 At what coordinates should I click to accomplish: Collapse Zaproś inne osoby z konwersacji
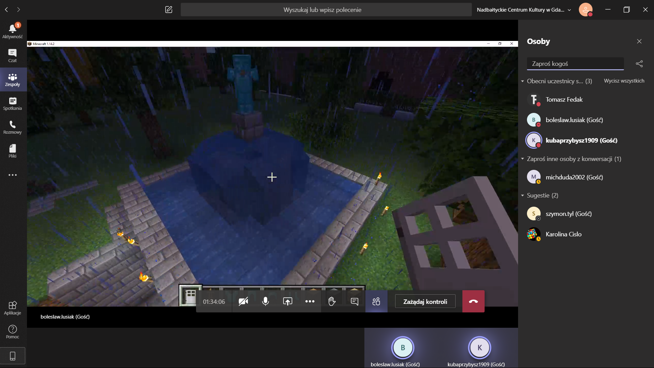[x=523, y=159]
